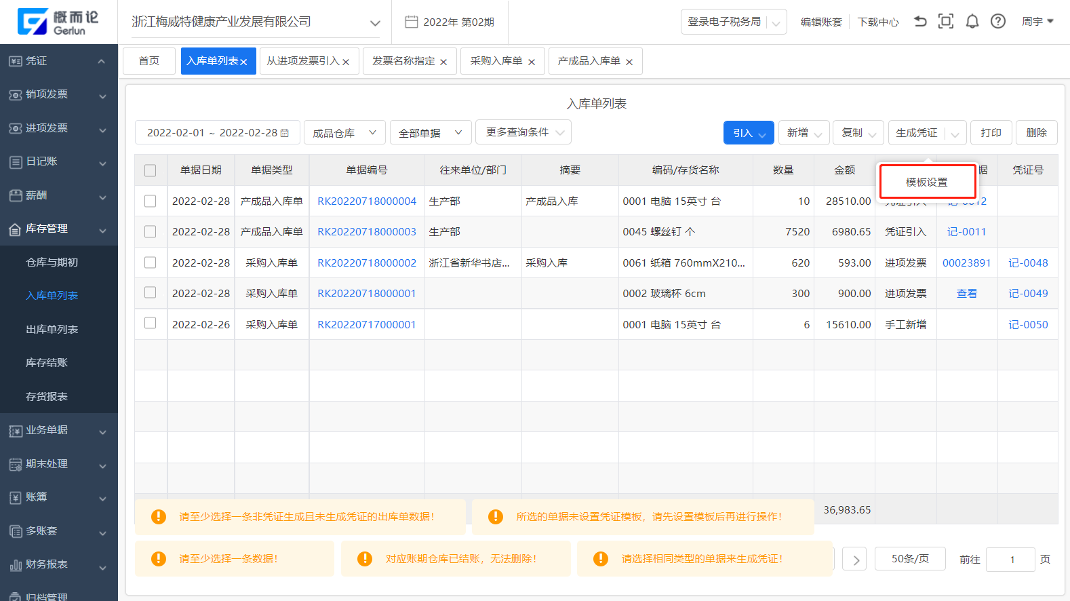This screenshot has height=601, width=1070.
Task: Click the 库存管理 sidebar icon
Action: pos(16,229)
